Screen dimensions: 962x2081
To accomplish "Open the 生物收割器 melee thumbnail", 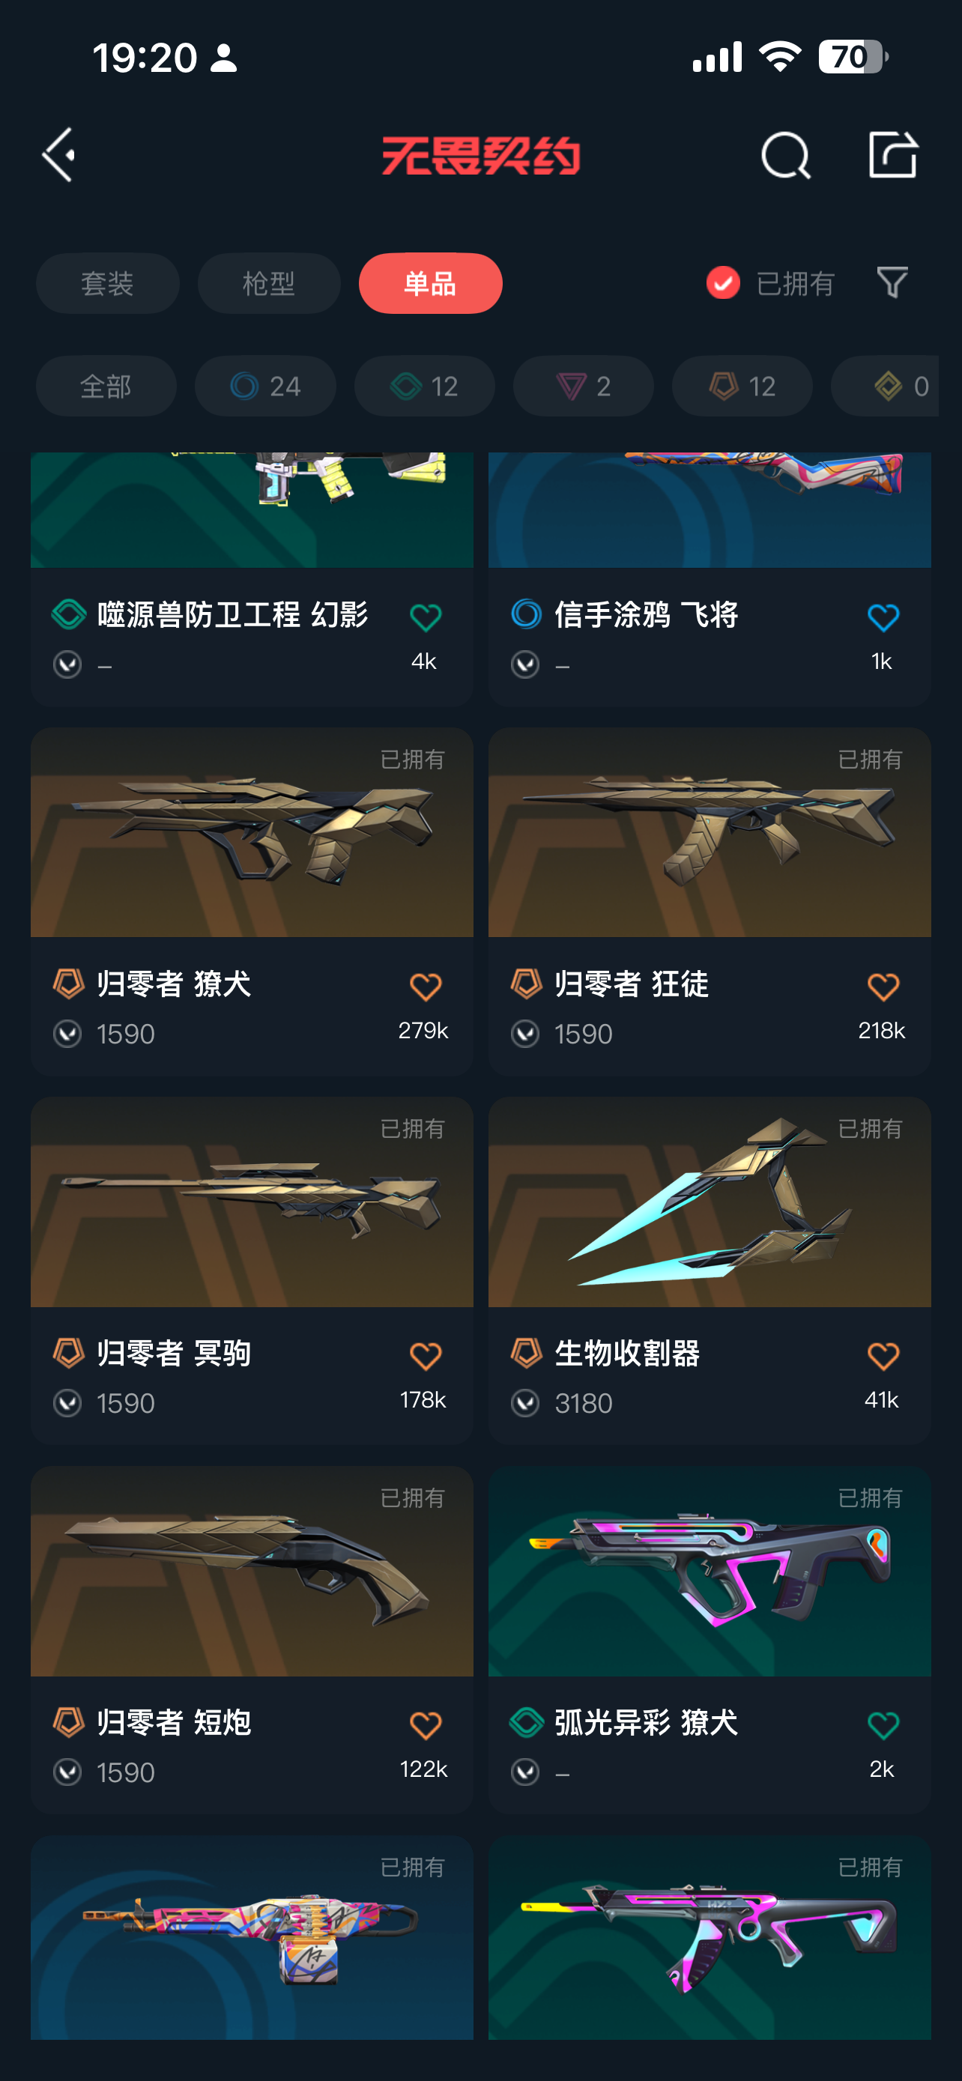I will tap(710, 1202).
